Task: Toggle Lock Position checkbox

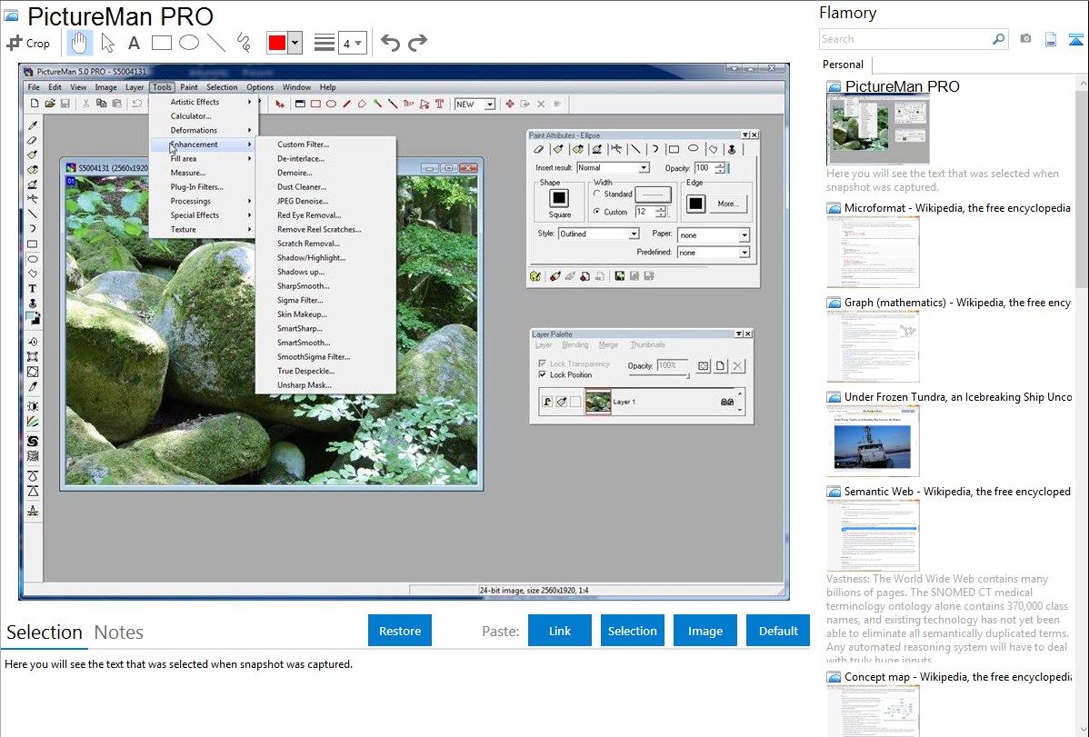Action: click(543, 374)
